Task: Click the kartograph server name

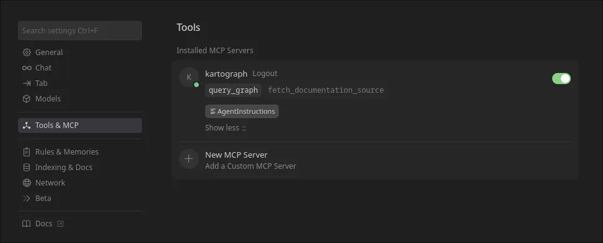Action: 226,74
